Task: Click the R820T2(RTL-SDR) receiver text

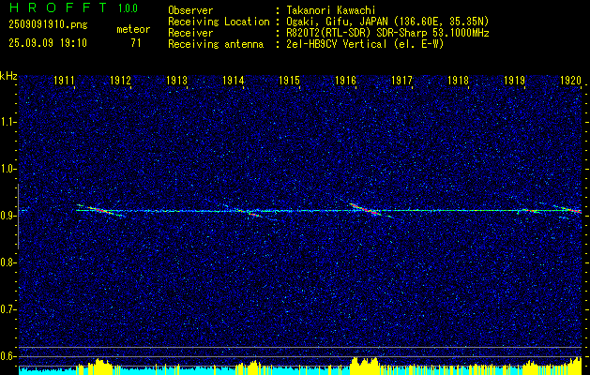Action: [387, 33]
